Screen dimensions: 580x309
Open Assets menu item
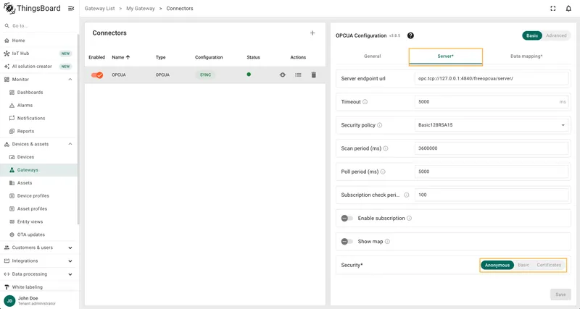[39, 183]
